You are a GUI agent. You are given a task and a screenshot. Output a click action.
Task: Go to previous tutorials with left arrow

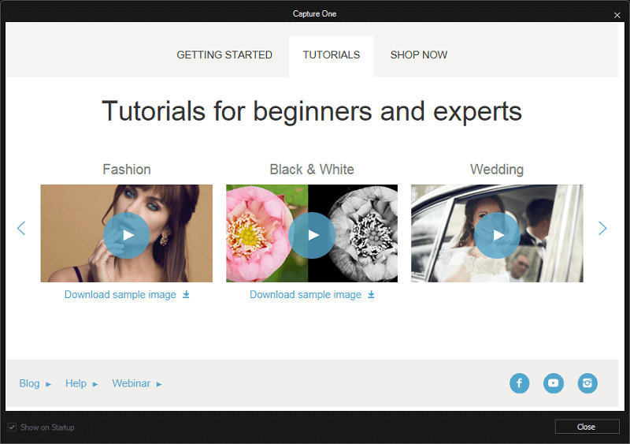[x=21, y=228]
